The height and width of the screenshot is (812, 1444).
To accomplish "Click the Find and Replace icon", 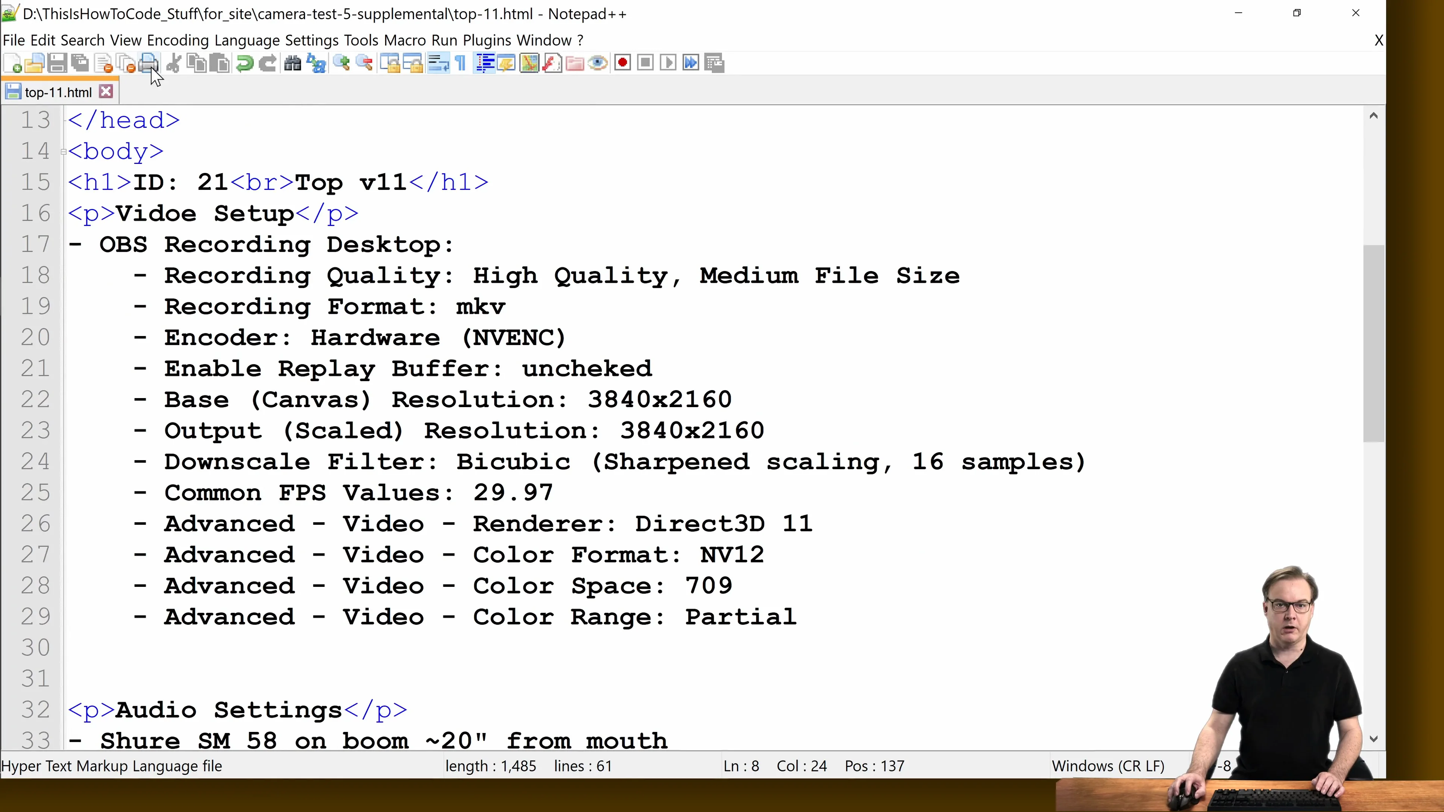I will [x=317, y=63].
